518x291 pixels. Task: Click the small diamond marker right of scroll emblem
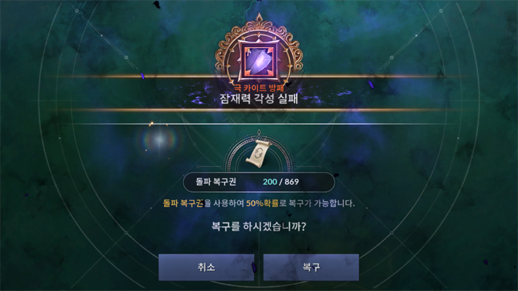point(320,167)
